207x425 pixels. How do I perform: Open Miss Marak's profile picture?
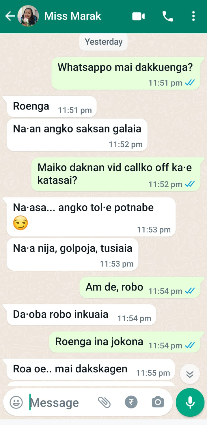point(28,16)
